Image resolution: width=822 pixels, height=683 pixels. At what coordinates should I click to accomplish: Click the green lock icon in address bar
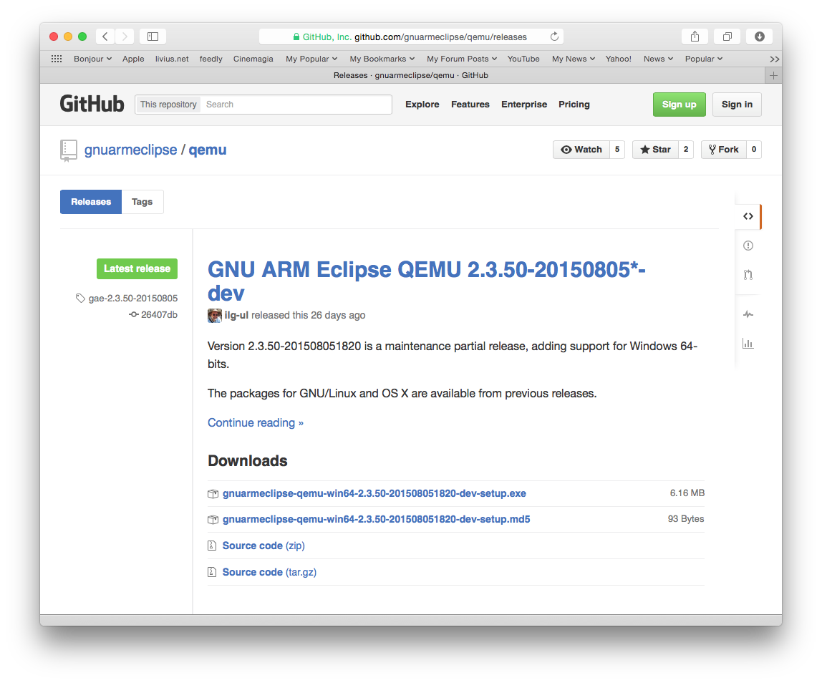(296, 37)
